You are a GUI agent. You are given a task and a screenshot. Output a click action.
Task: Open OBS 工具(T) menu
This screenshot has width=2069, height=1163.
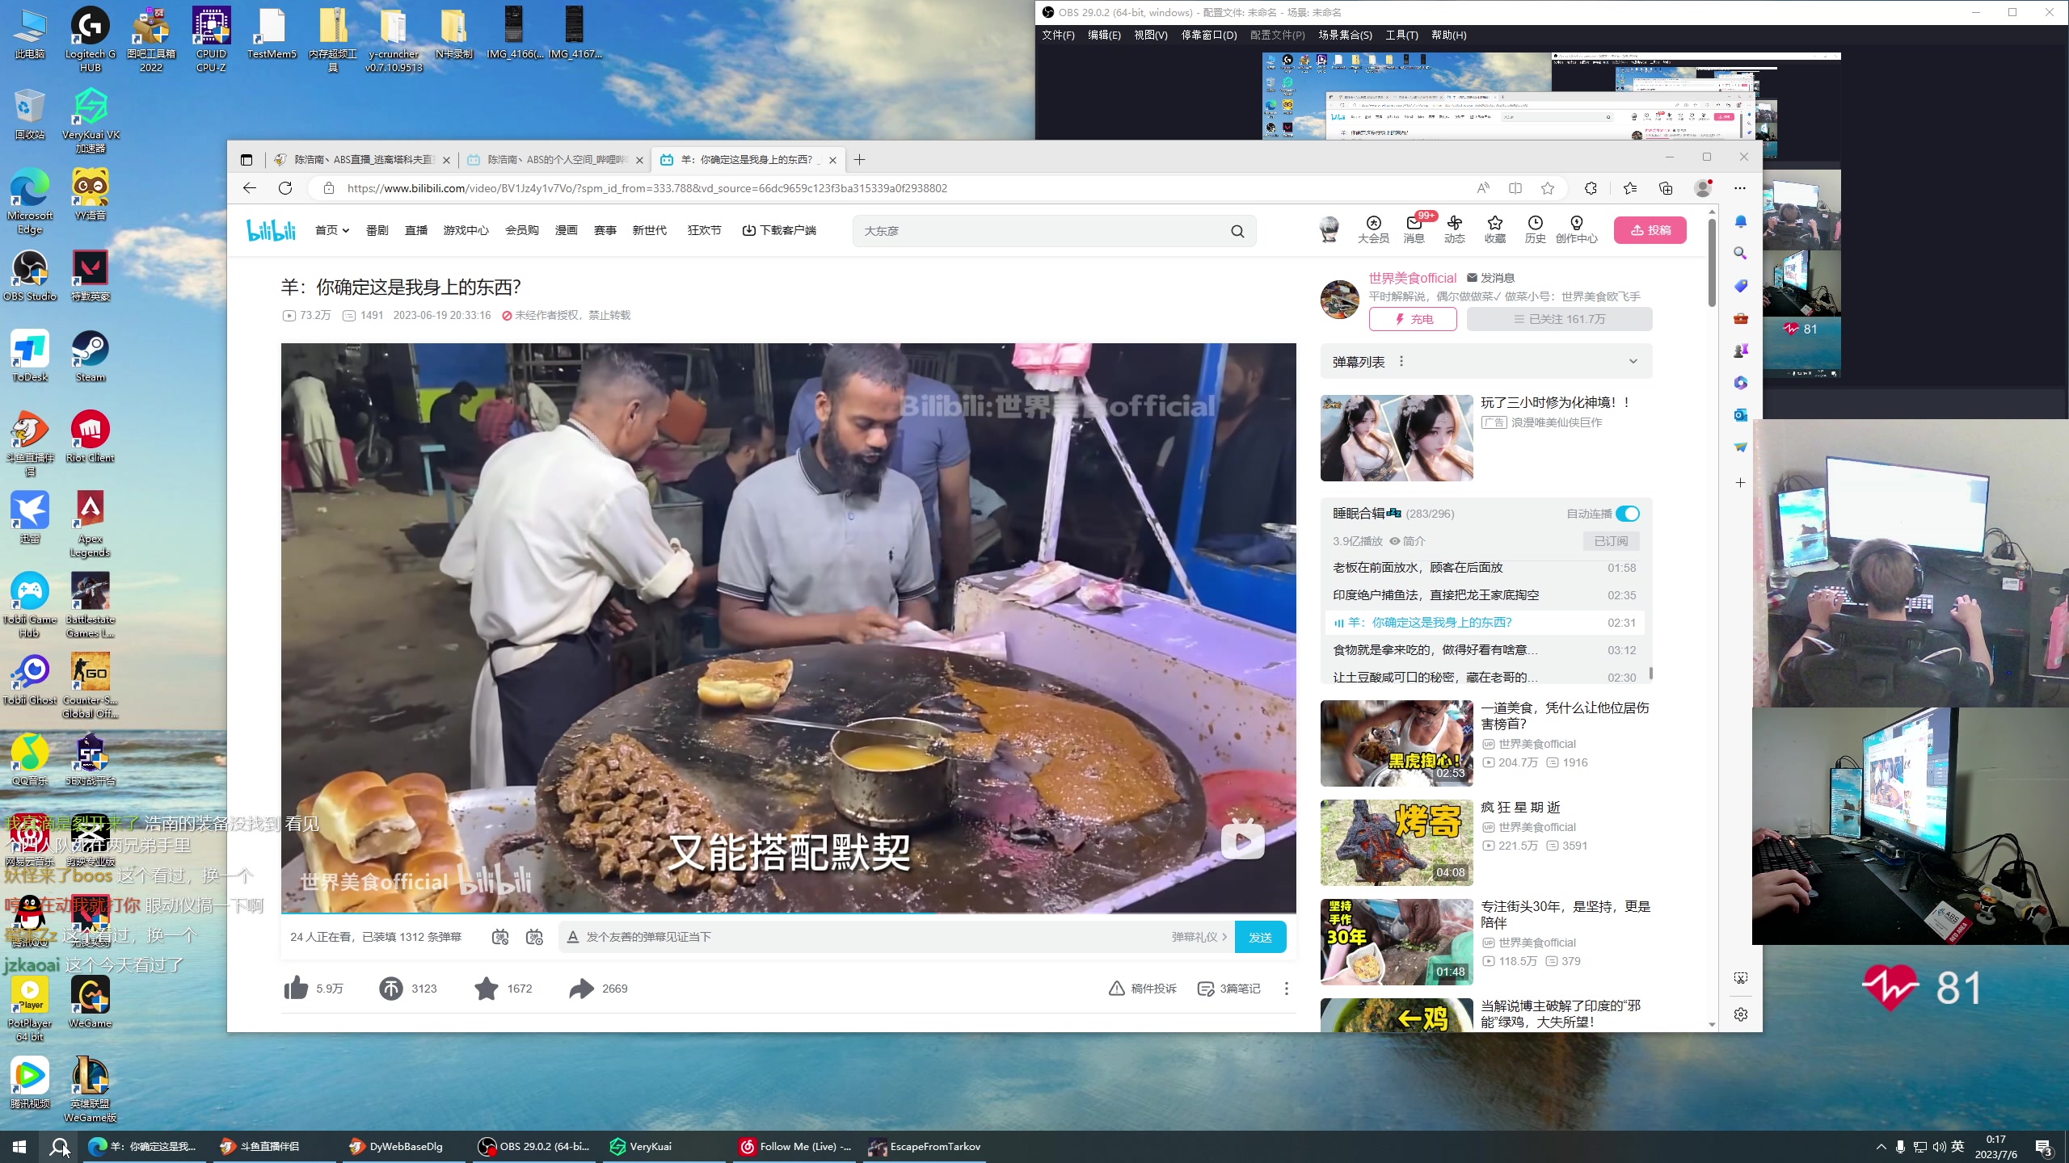click(x=1401, y=35)
